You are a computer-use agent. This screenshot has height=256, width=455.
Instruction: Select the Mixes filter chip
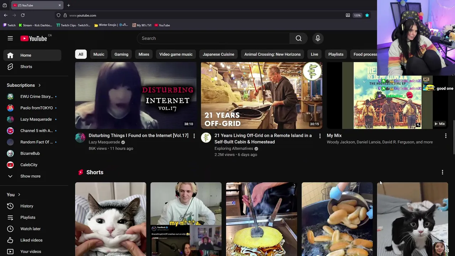(x=144, y=54)
